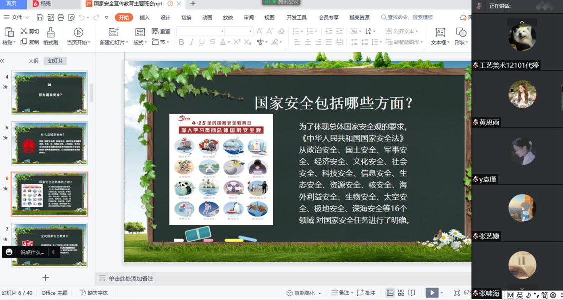This screenshot has height=300, width=563.
Task: Toggle the notes (备注) pane
Action: pos(341,293)
